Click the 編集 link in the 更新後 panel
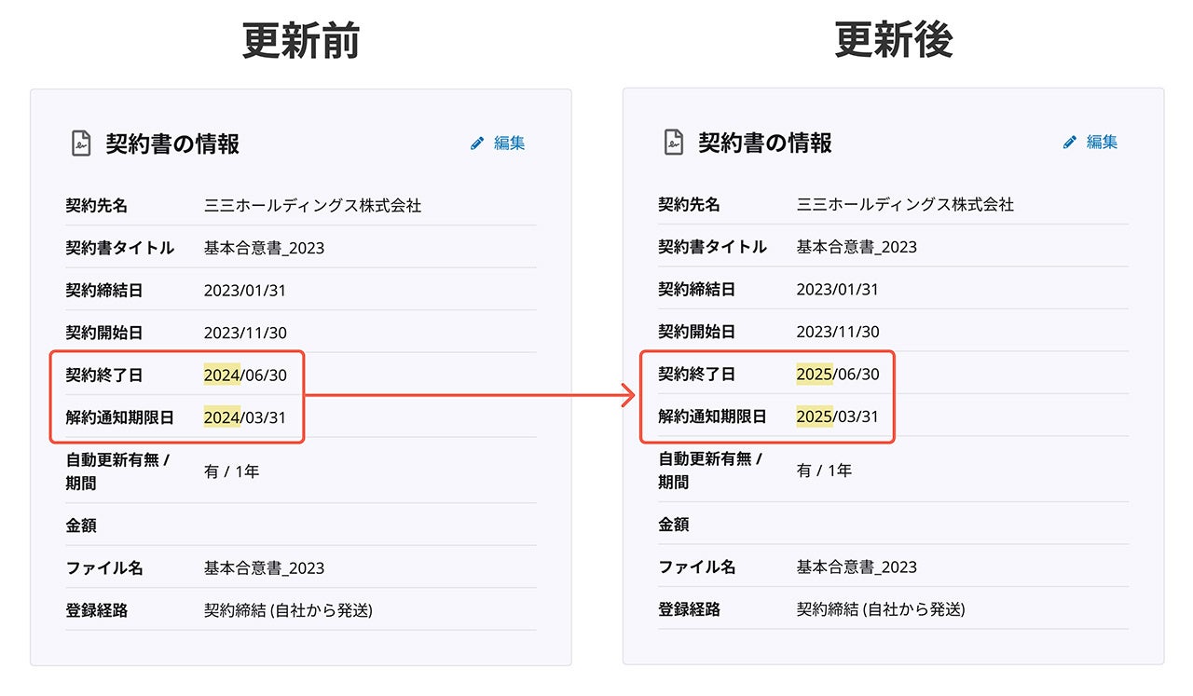 (x=1102, y=142)
